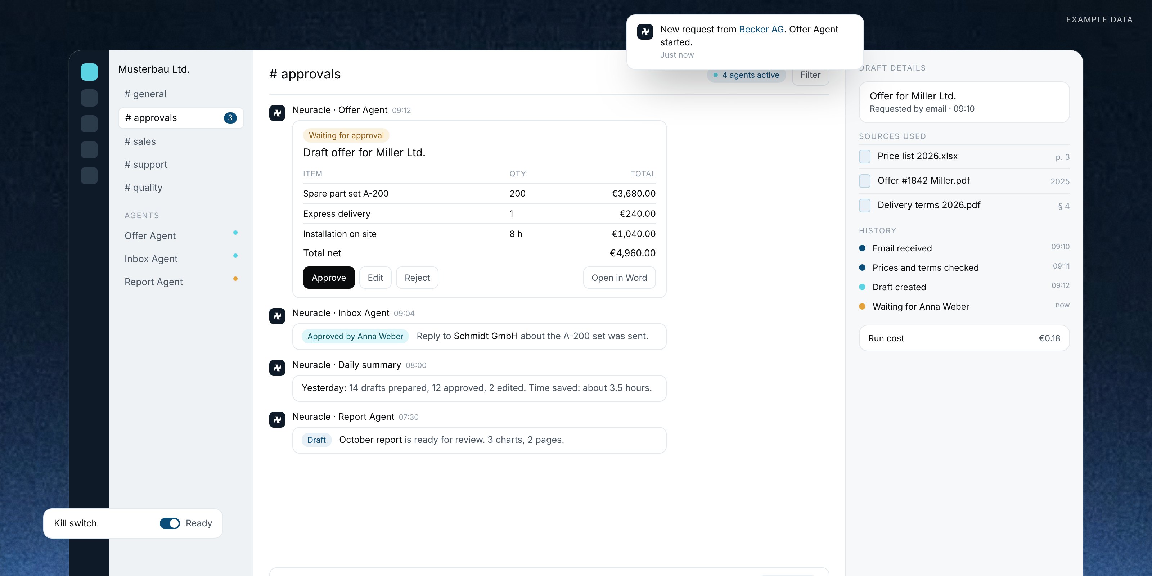Click the Offer for Miller Ltd. details card
The image size is (1152, 576).
pos(964,102)
